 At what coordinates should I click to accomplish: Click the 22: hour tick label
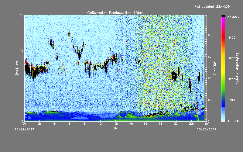click(x=191, y=124)
